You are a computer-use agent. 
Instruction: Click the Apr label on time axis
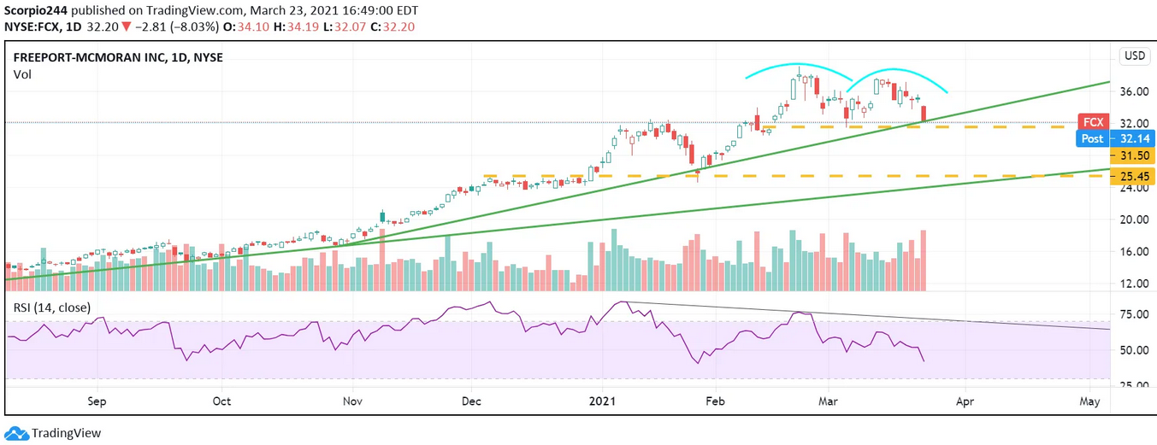point(965,400)
